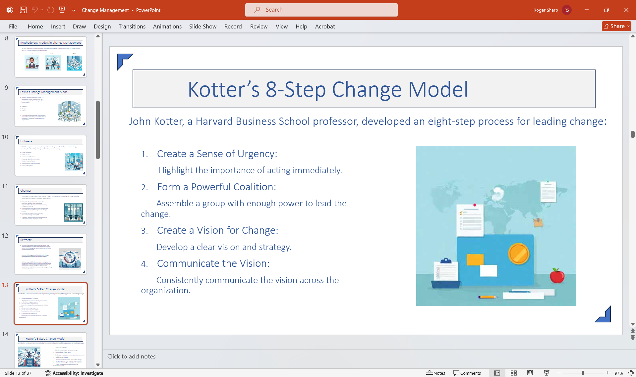The width and height of the screenshot is (636, 377).
Task: Switch to the Home tab
Action: click(x=35, y=26)
